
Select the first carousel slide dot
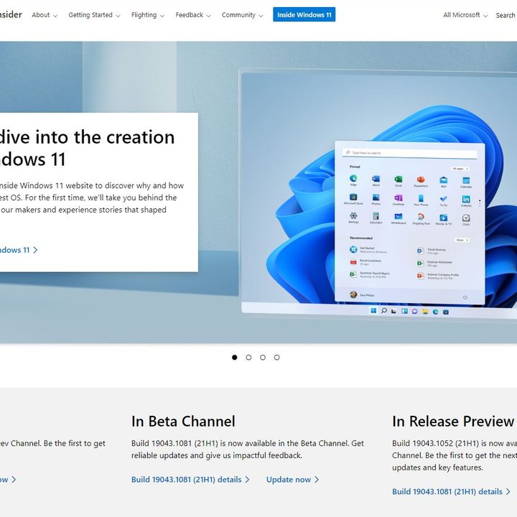234,357
